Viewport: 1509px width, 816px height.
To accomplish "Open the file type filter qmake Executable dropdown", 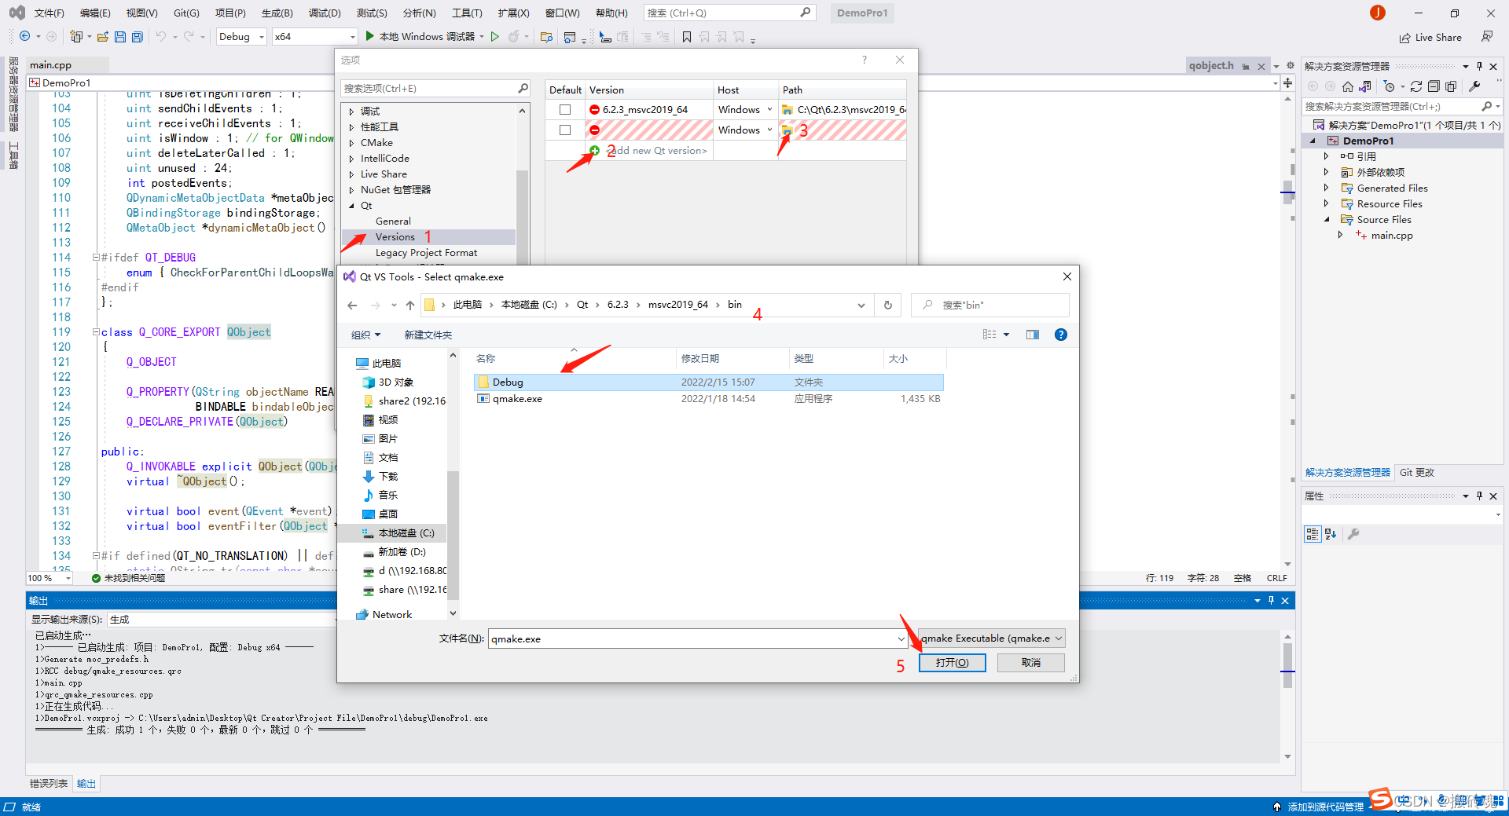I will coord(992,639).
